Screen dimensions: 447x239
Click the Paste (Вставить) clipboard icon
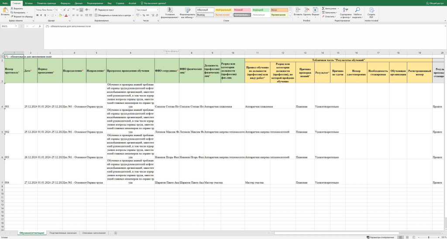[5, 10]
